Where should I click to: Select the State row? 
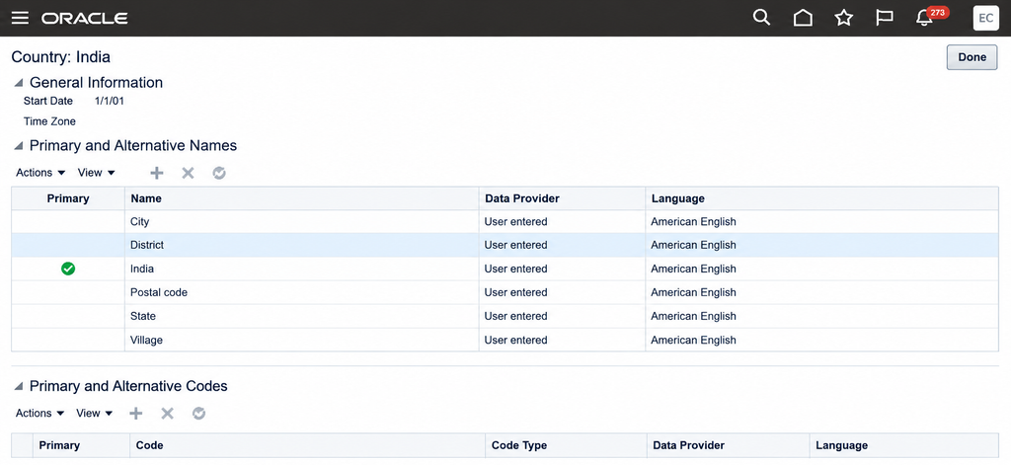(x=505, y=317)
